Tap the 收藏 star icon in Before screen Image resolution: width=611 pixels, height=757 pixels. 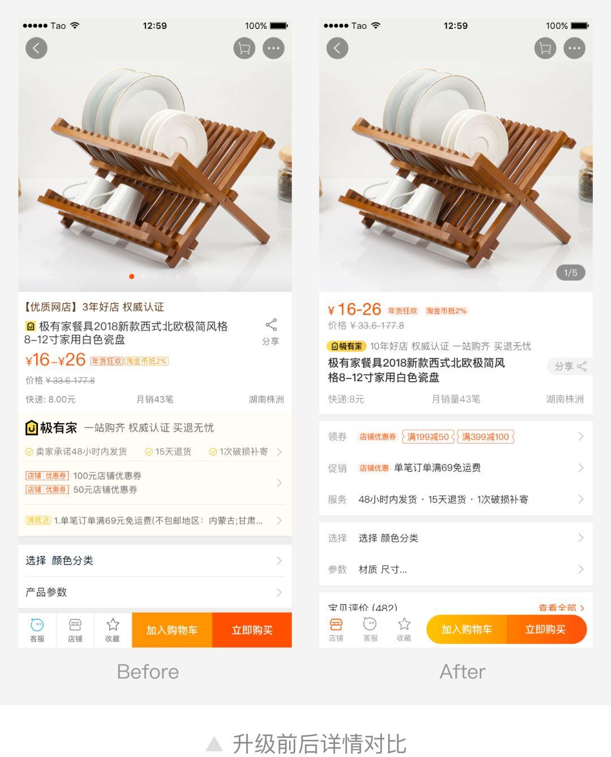[113, 630]
